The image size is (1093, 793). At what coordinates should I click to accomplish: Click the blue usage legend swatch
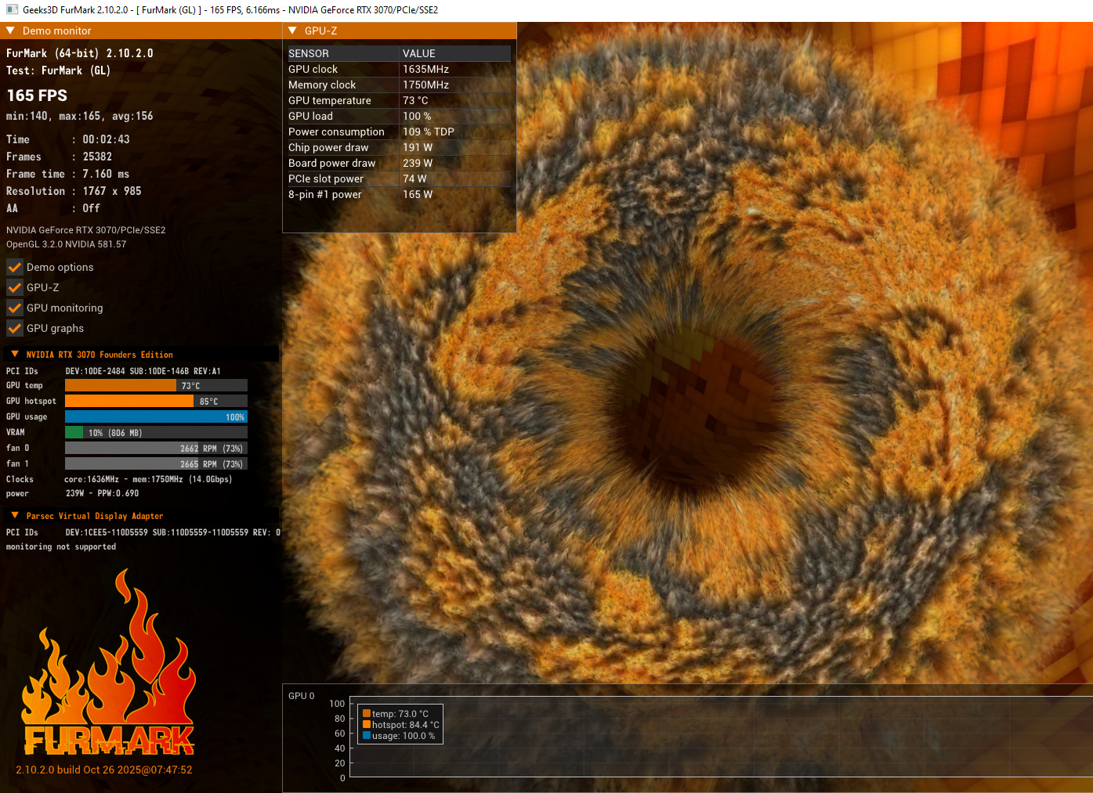[x=367, y=735]
